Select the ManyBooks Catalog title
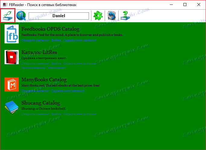The width and height of the screenshot is (206, 150). point(44,80)
